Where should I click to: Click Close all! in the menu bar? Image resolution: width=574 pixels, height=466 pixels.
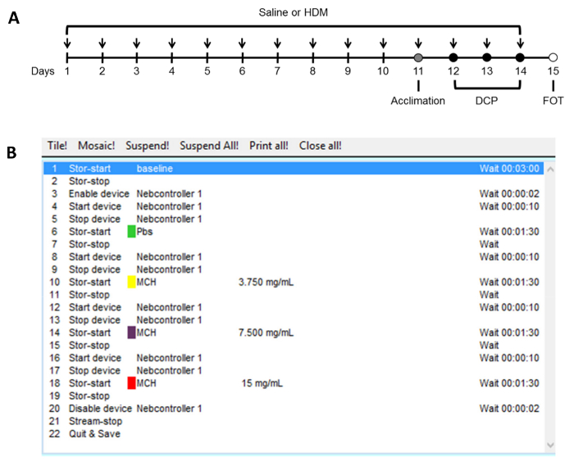tap(321, 146)
